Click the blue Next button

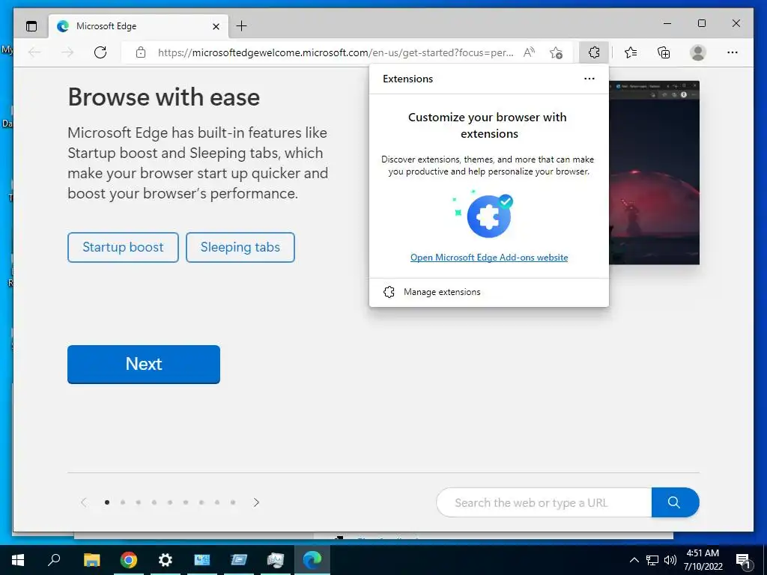click(144, 365)
